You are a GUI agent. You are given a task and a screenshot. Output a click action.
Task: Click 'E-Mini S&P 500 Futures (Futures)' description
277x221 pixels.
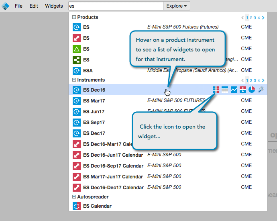click(183, 27)
